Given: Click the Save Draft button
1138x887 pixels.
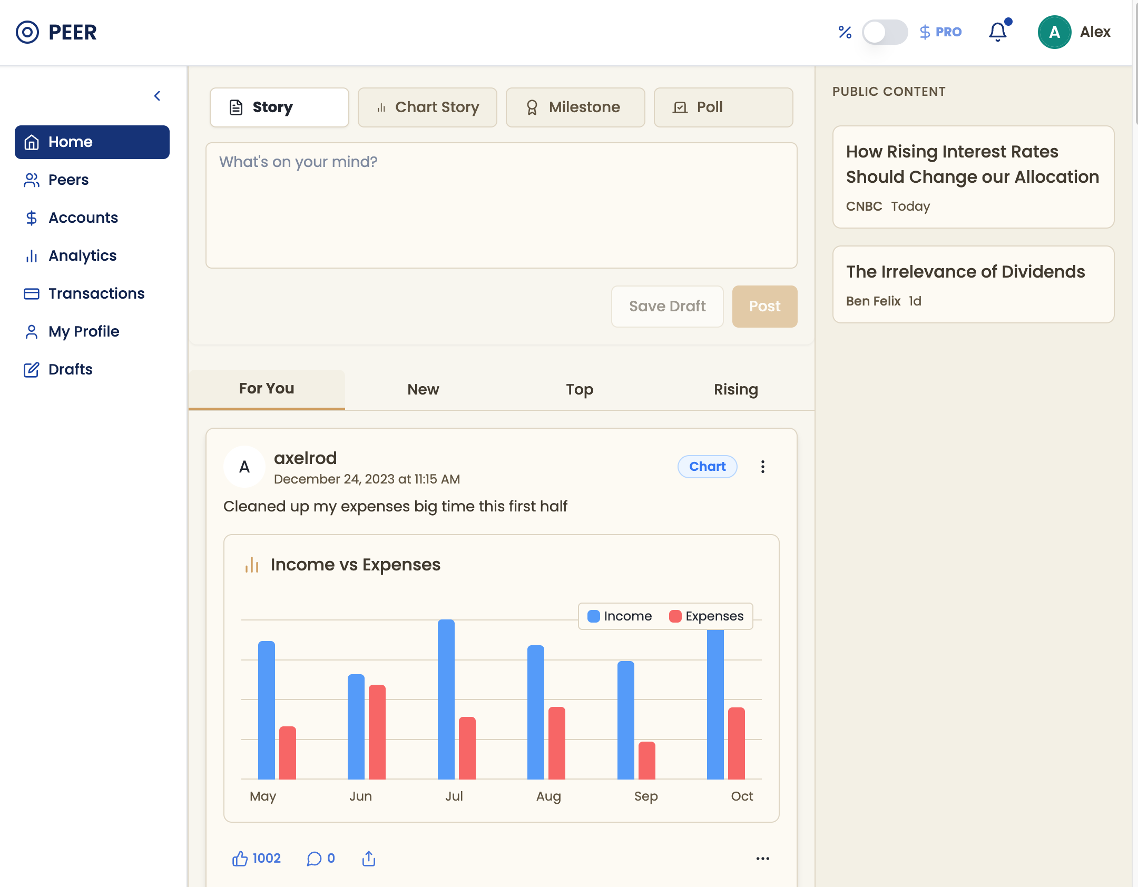Looking at the screenshot, I should (667, 306).
